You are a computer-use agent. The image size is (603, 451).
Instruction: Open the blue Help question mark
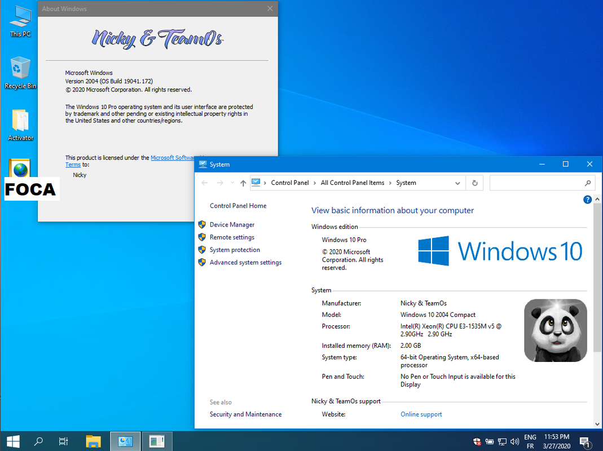point(587,200)
